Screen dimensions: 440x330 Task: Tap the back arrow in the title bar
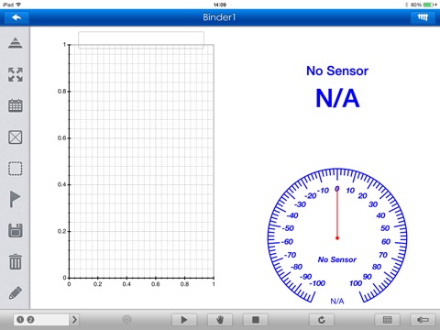(16, 17)
